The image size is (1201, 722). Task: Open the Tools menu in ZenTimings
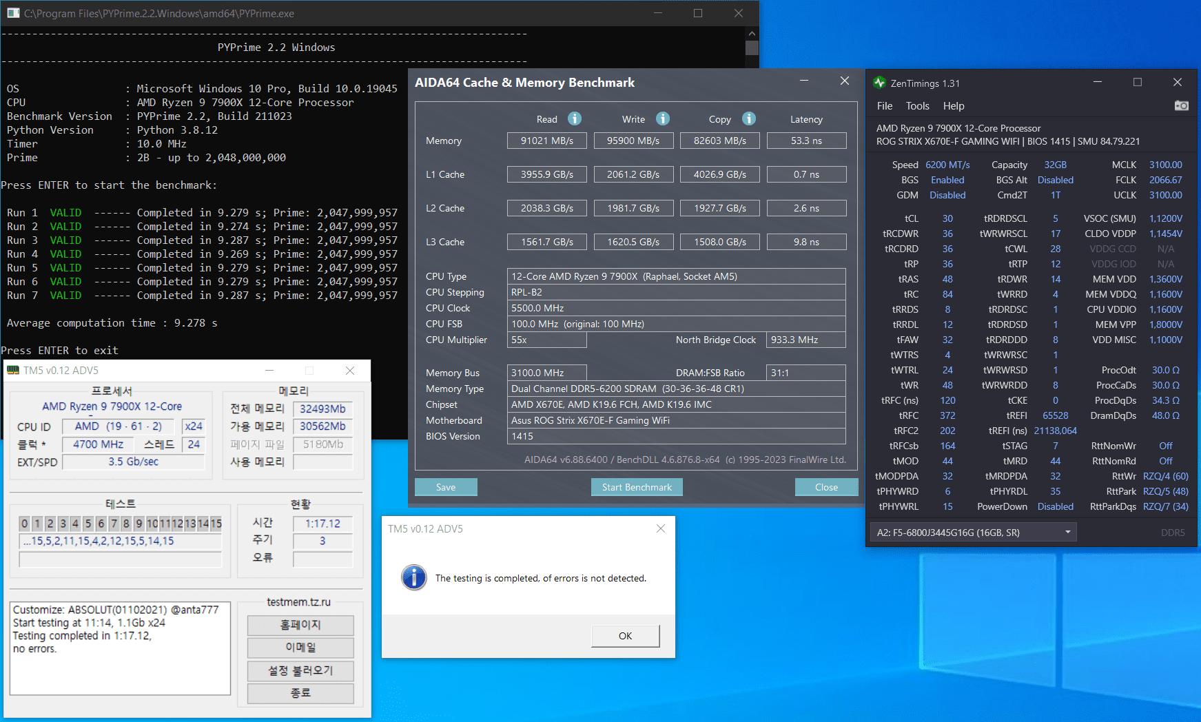(x=917, y=105)
